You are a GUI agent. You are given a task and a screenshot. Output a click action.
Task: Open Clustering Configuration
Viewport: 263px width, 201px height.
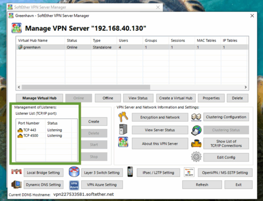tap(226, 117)
